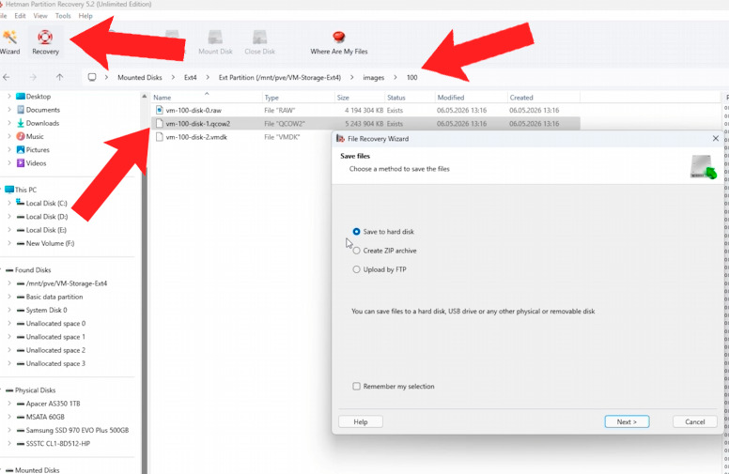Click the Documents folder icon
Image resolution: width=729 pixels, height=474 pixels.
[x=21, y=110]
